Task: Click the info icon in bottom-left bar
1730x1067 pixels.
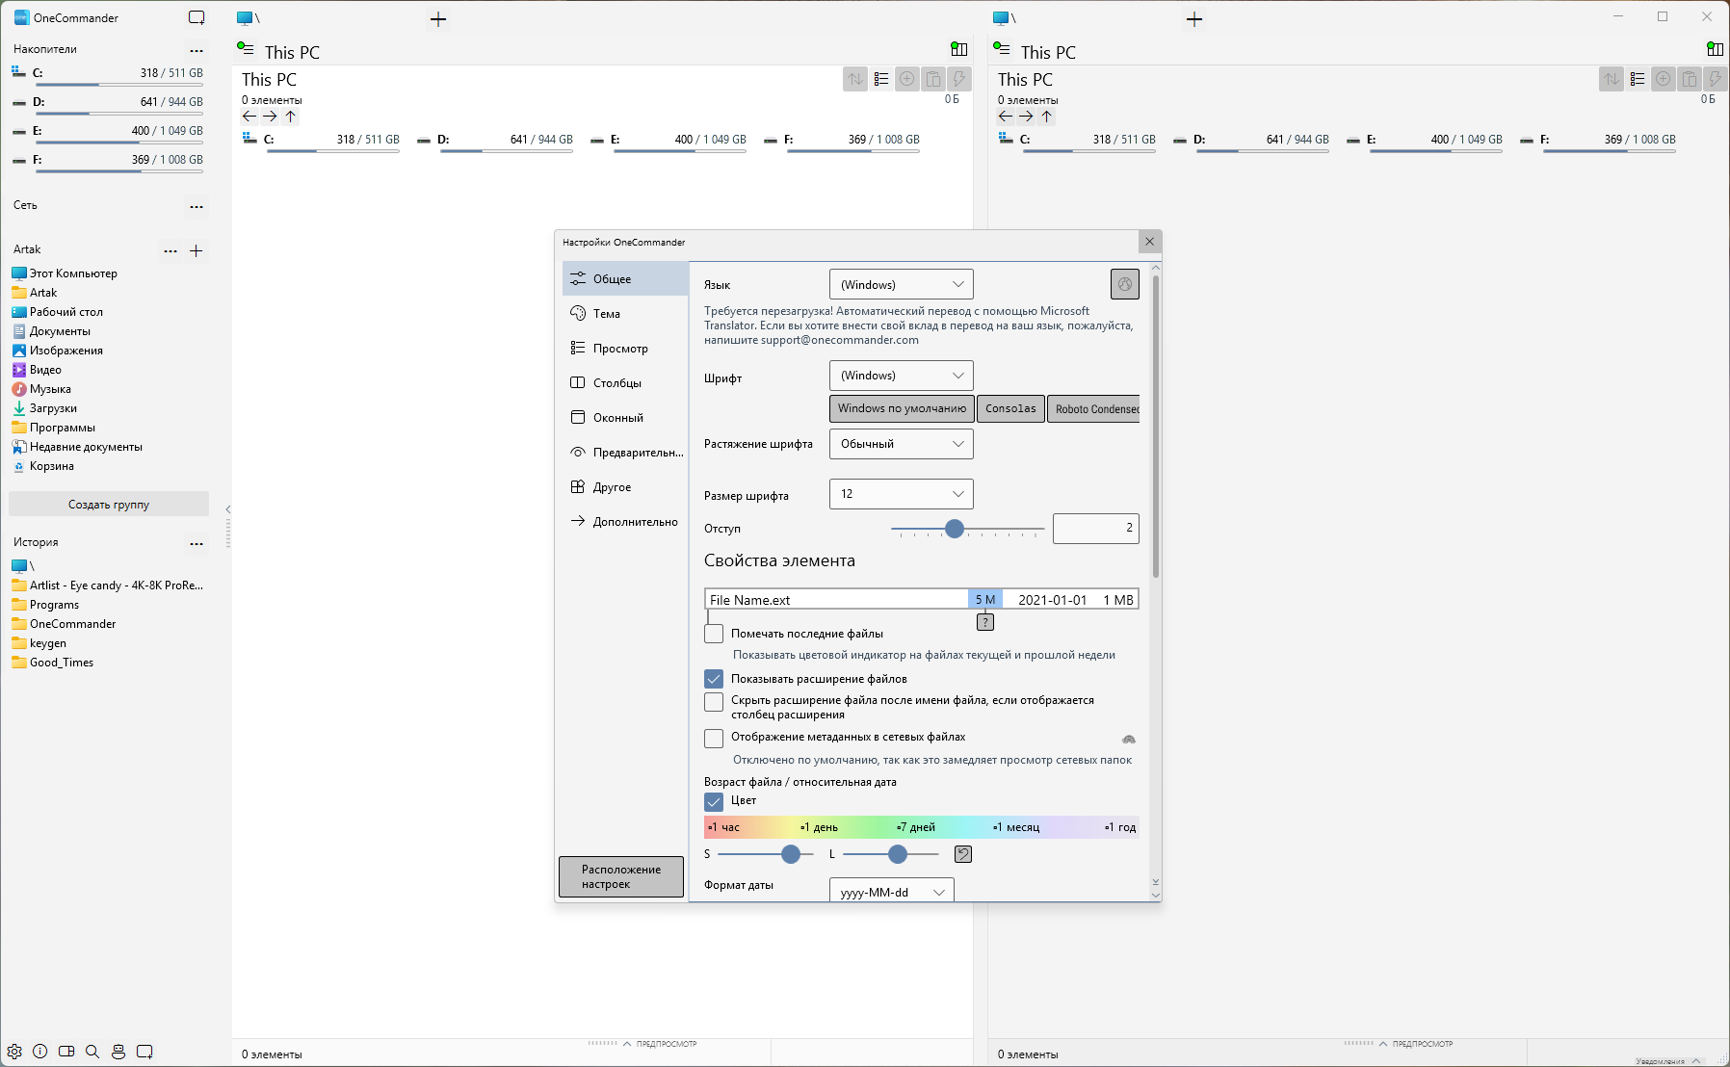Action: 40,1052
